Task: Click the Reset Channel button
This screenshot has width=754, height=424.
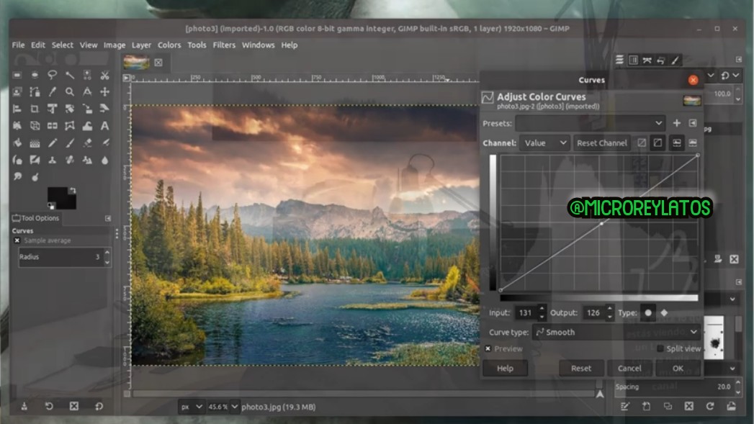Action: click(x=601, y=143)
